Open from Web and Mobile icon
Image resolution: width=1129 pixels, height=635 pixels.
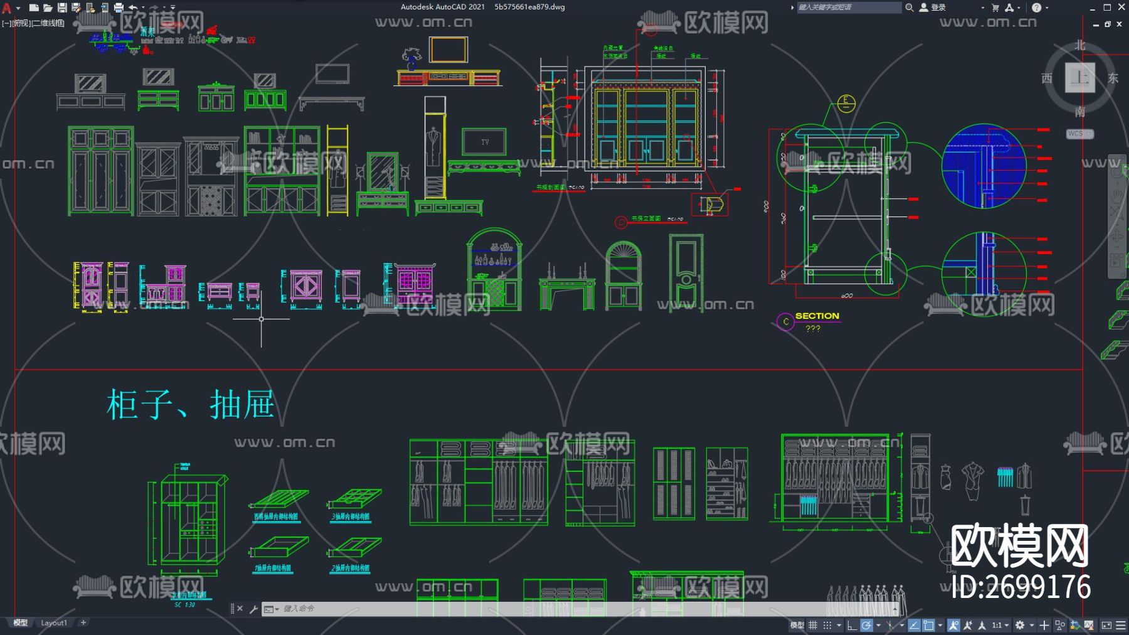tap(90, 8)
